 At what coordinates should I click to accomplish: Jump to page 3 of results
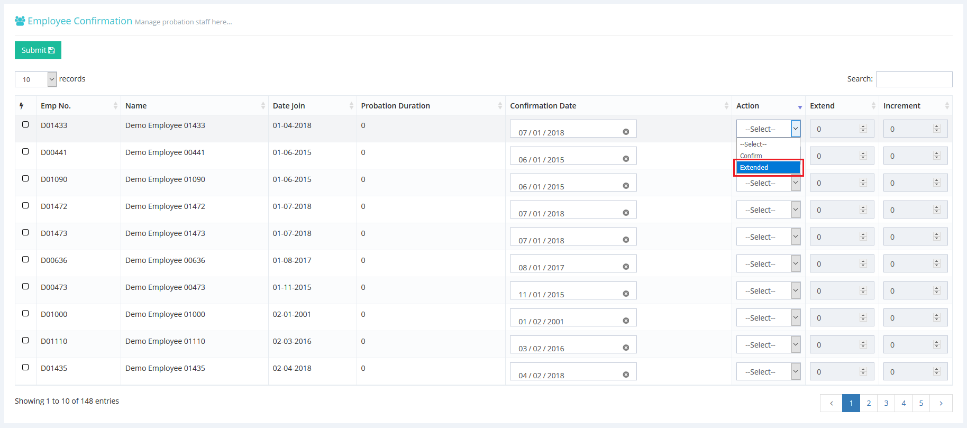pos(886,403)
